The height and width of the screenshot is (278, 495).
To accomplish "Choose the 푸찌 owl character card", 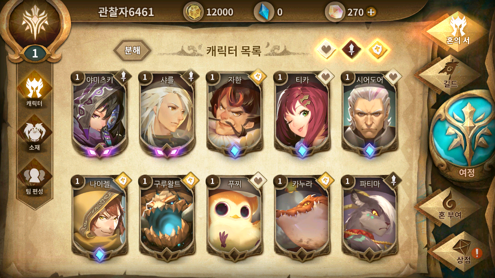I will coord(235,218).
